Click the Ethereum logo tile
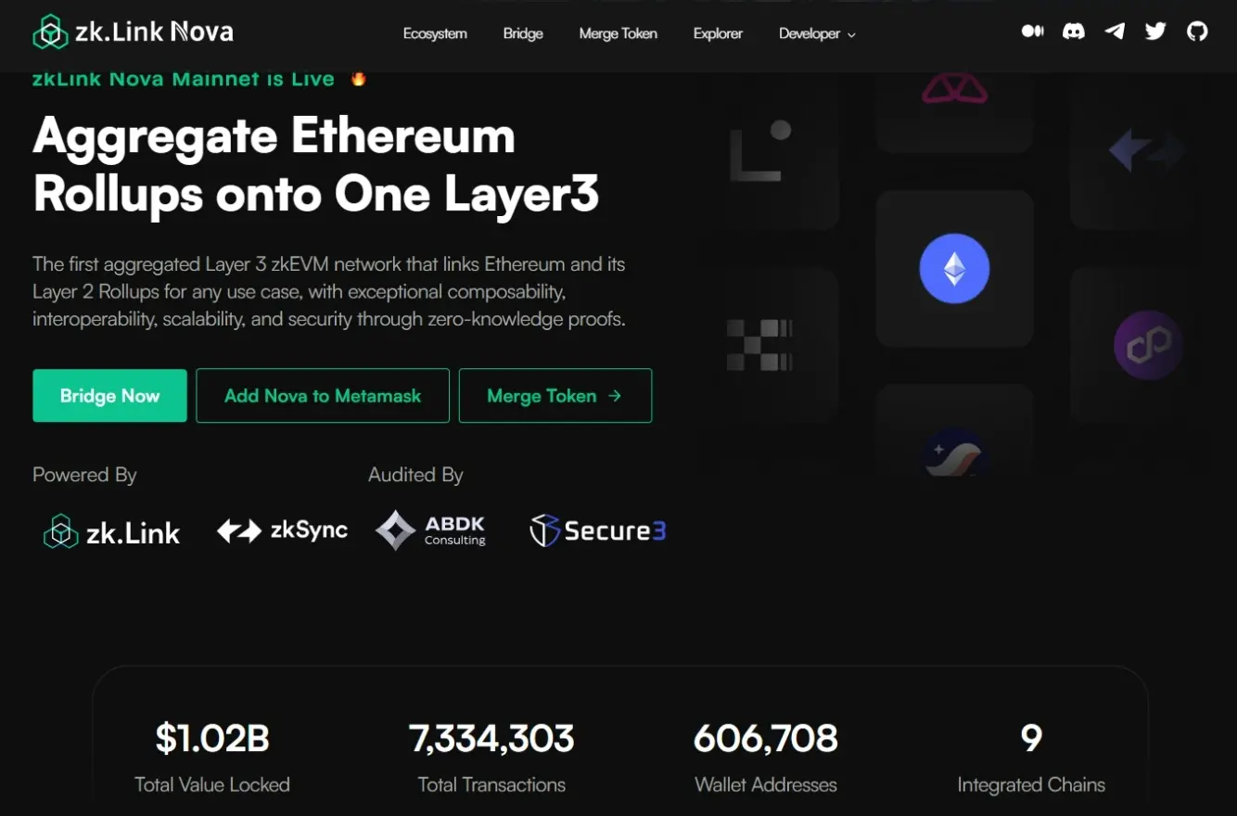Viewport: 1237px width, 816px height. 954,270
